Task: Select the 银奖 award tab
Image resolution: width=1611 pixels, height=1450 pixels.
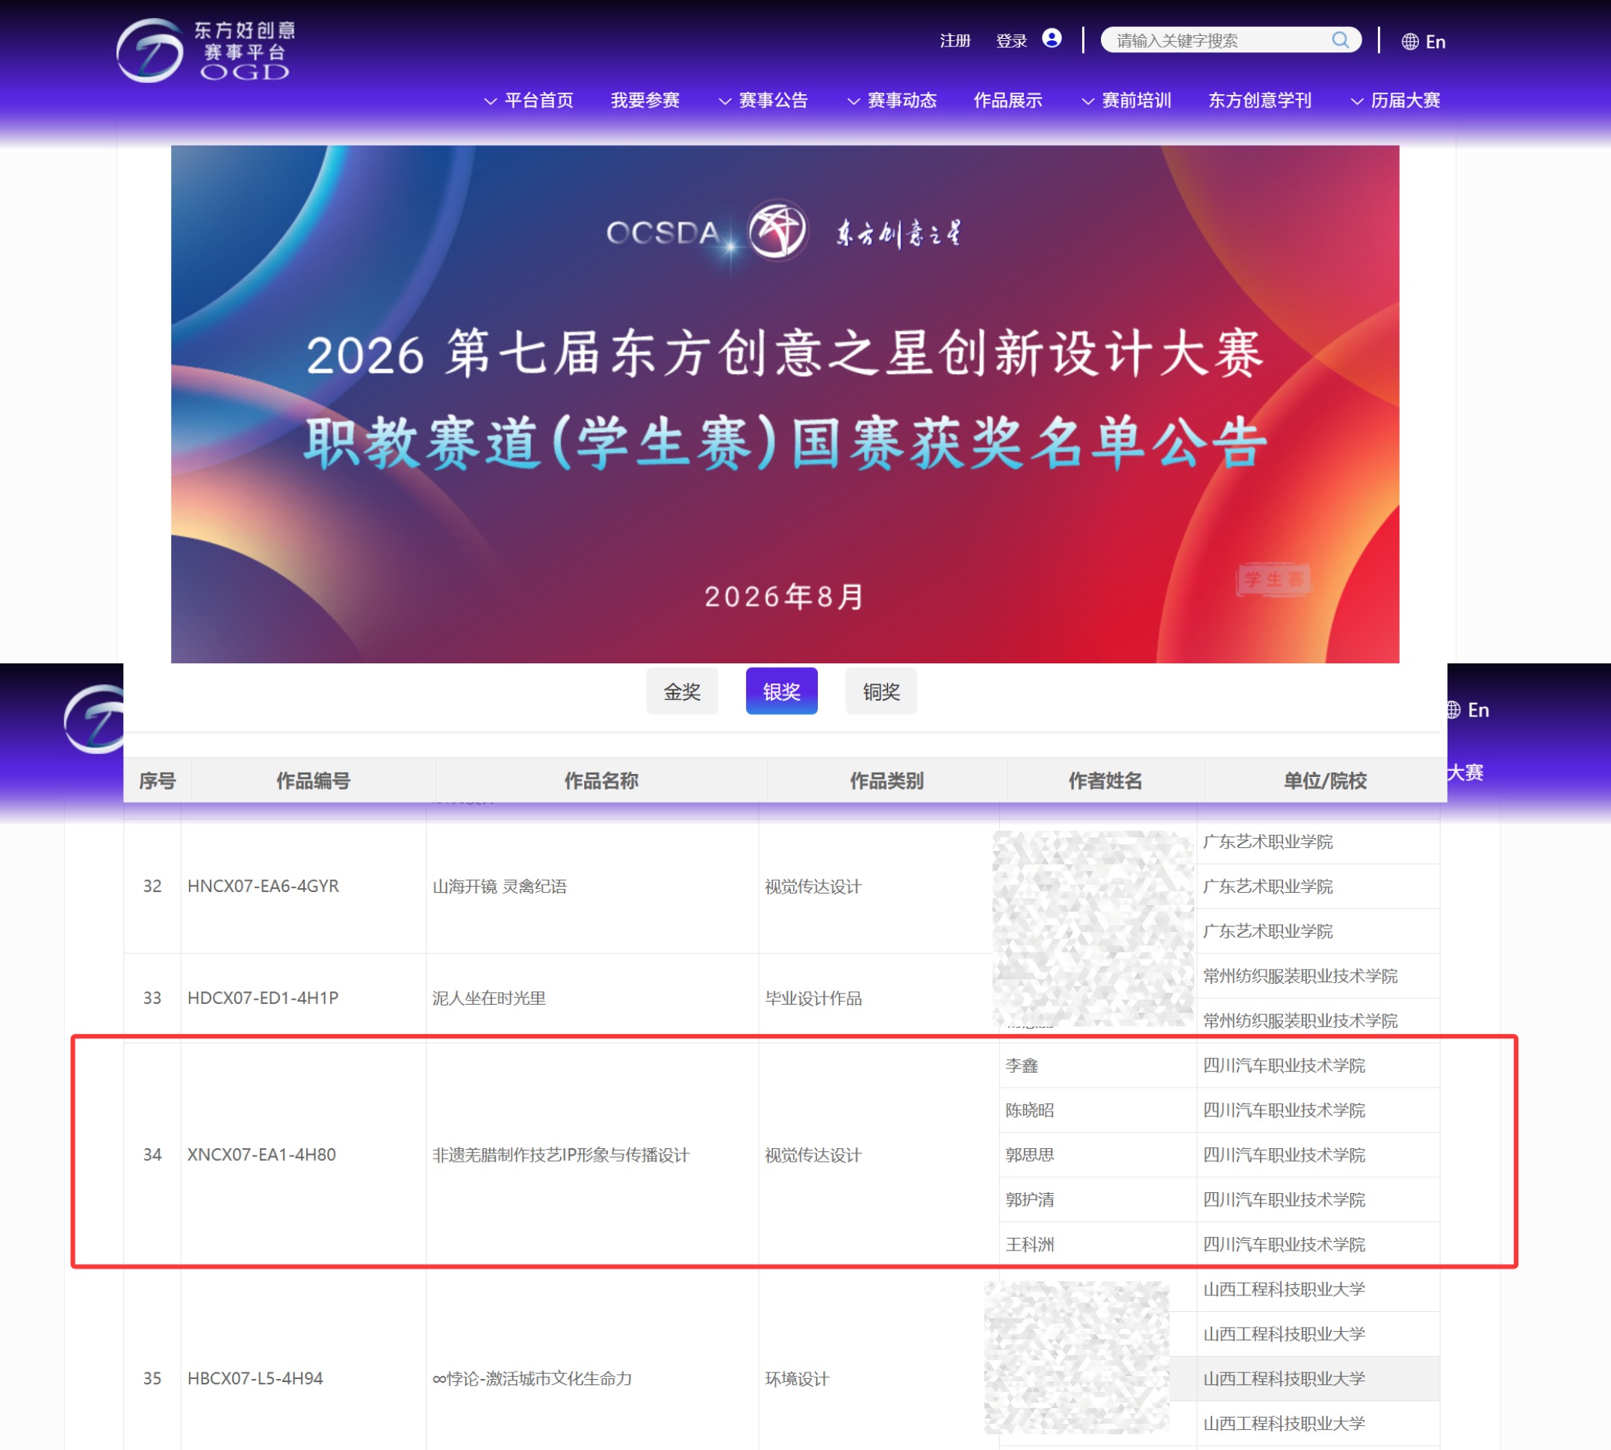Action: click(x=781, y=692)
